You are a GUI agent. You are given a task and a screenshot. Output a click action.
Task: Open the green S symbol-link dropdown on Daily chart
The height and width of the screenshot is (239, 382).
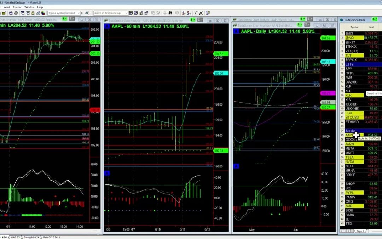(x=300, y=24)
